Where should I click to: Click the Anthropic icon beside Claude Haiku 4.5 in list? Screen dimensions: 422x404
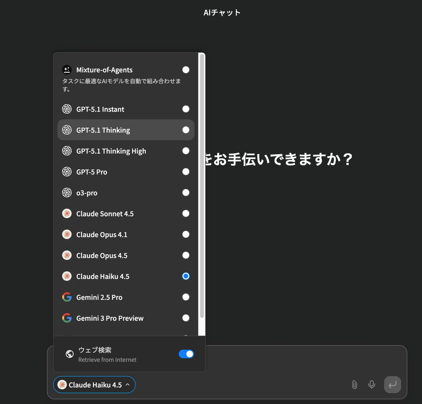67,276
